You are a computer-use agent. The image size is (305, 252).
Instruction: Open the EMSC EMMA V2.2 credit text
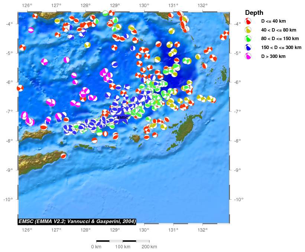pyautogui.click(x=77, y=222)
